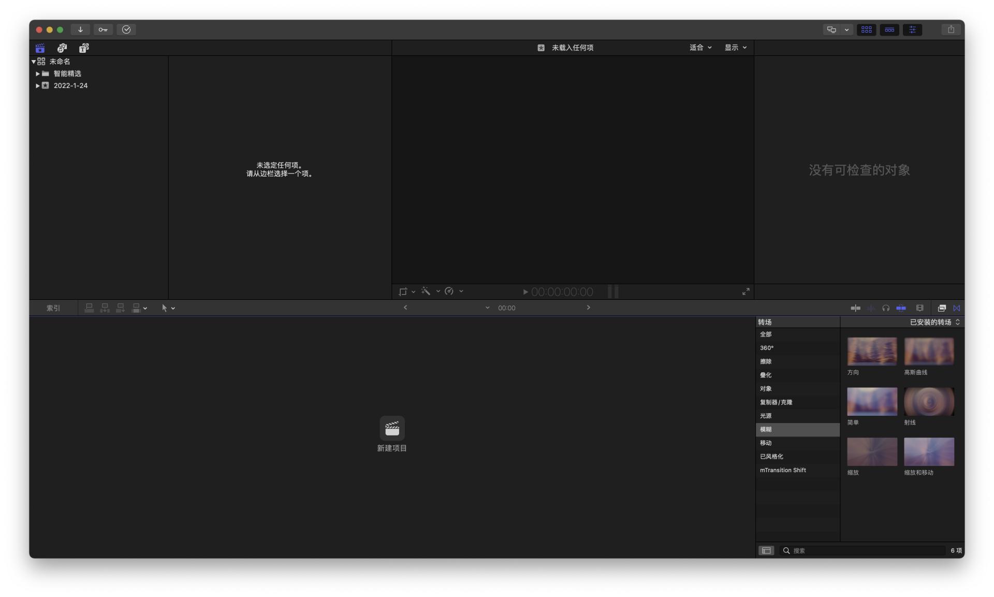
Task: Open the Import Media tool
Action: [80, 30]
